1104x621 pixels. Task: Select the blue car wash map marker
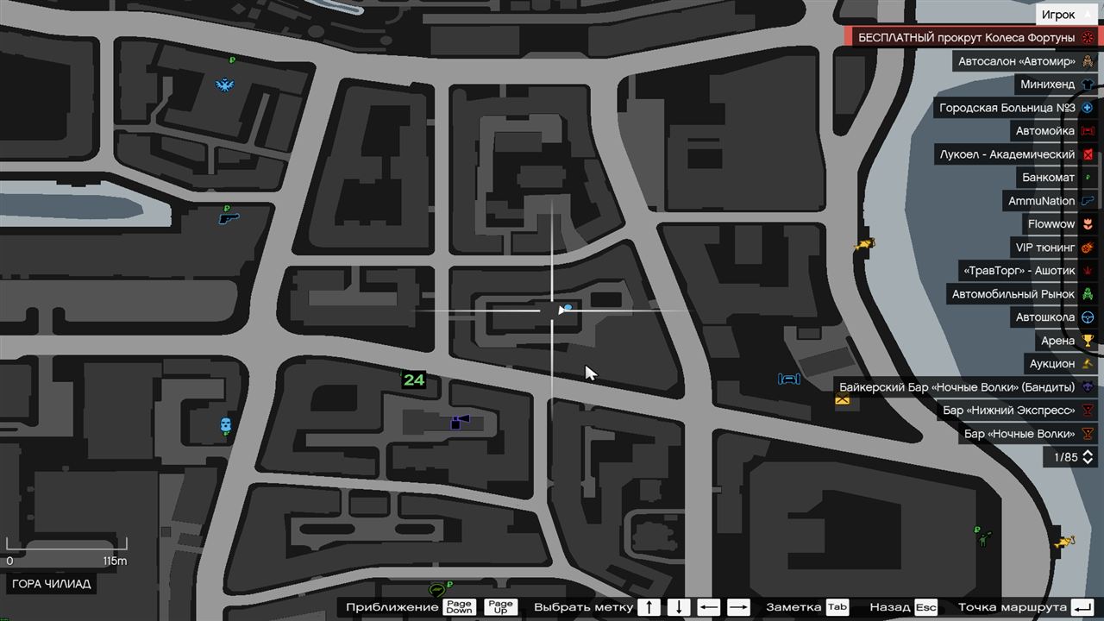coord(789,379)
